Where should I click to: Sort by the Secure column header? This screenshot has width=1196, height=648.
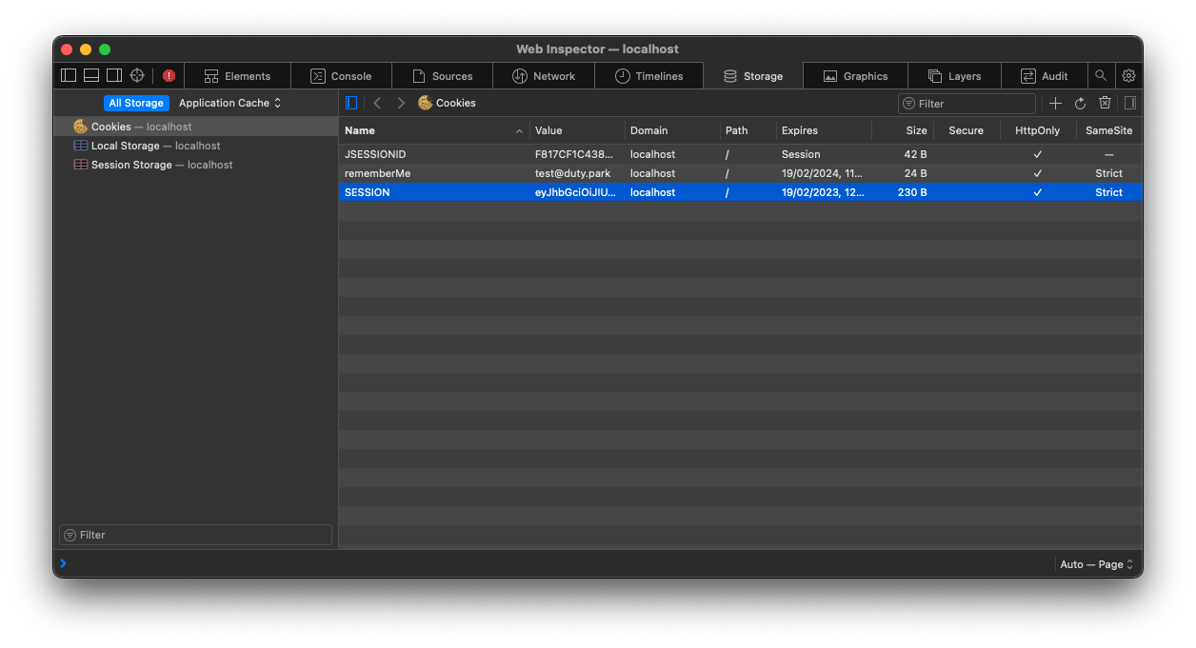(966, 130)
